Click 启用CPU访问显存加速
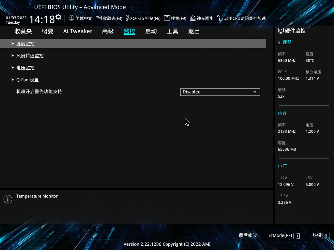This screenshot has width=334, height=250. pyautogui.click(x=242, y=18)
